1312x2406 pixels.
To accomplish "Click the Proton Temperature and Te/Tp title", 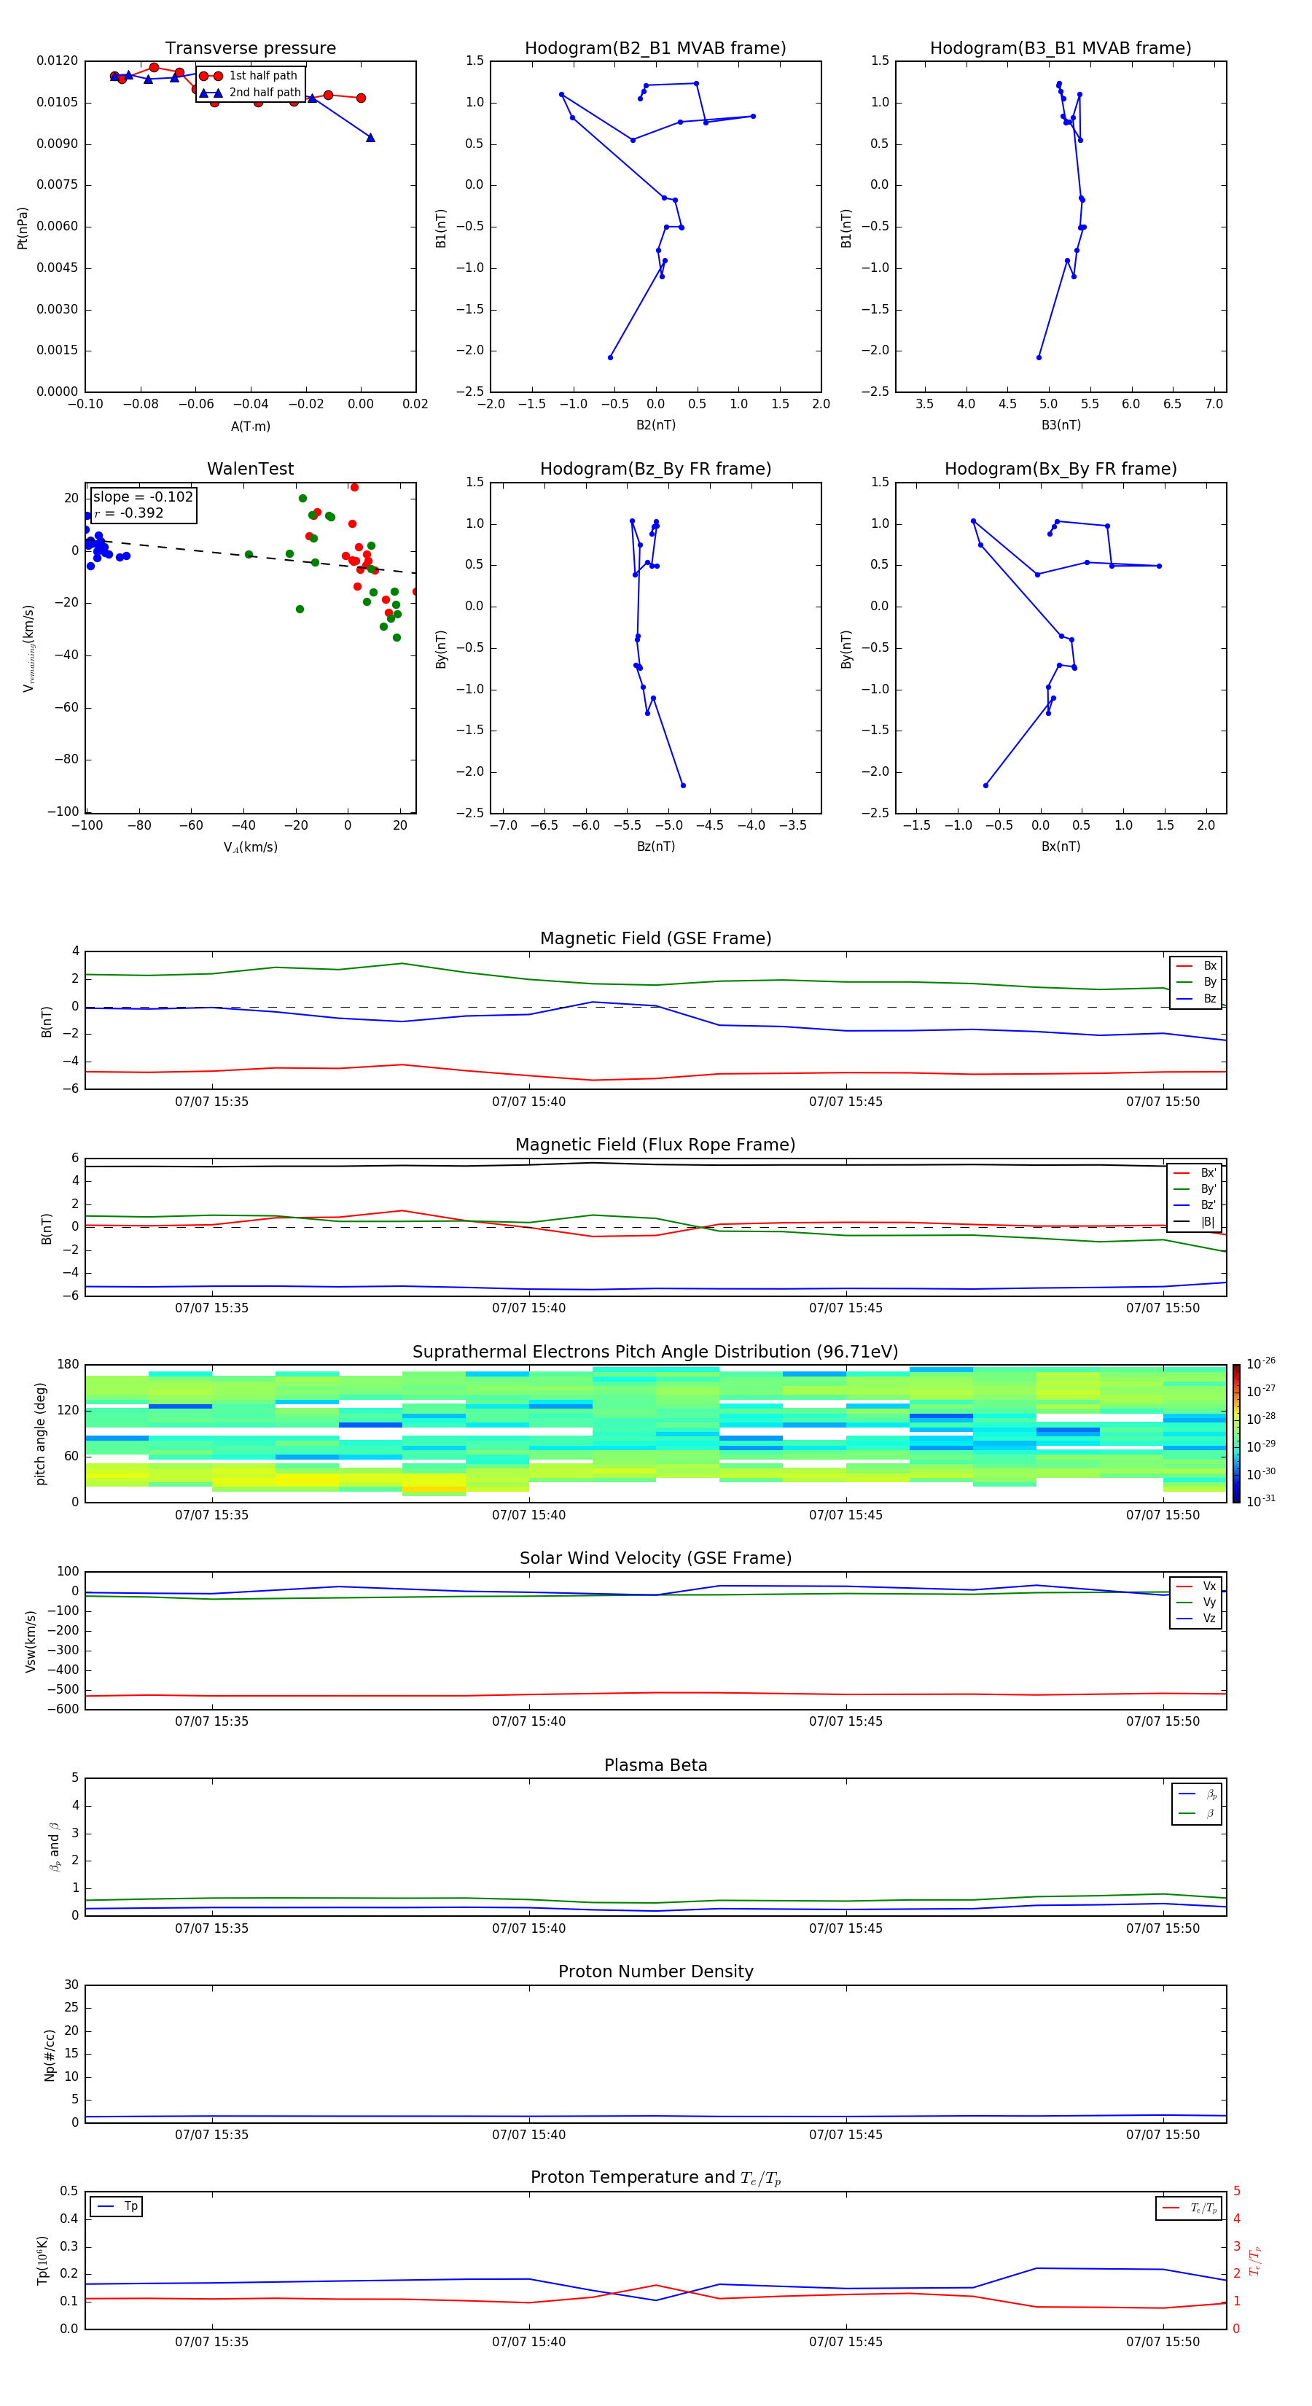I will point(655,2178).
